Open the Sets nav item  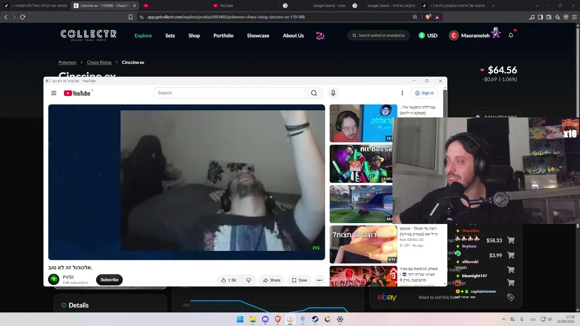click(x=170, y=35)
